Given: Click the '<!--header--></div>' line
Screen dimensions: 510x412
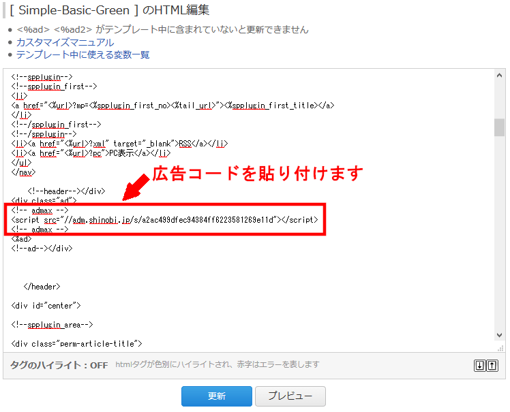Looking at the screenshot, I should (x=66, y=191).
